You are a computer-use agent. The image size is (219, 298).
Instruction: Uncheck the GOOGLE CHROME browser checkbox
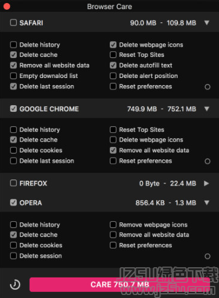[13, 109]
